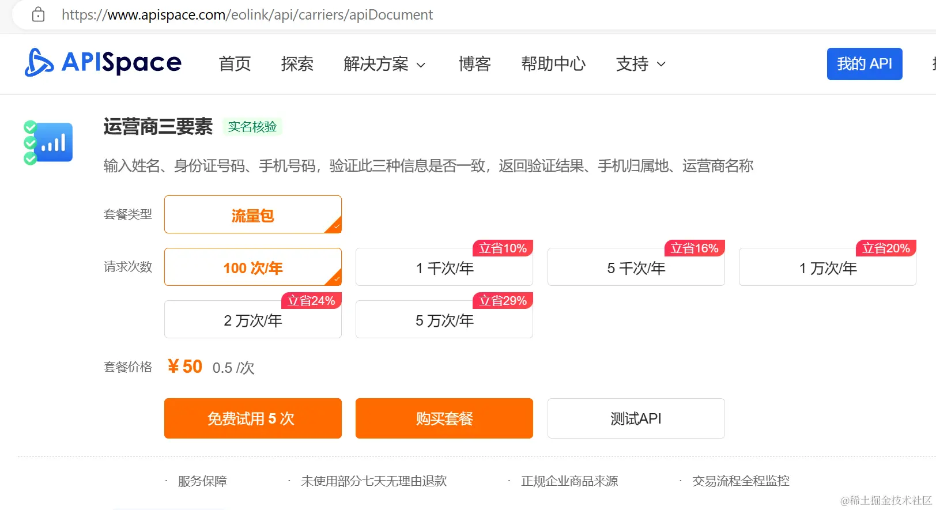Image resolution: width=936 pixels, height=510 pixels.
Task: Go to 探索 page
Action: [297, 64]
